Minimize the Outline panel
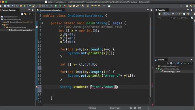This screenshot has width=195, height=110. (x=188, y=59)
